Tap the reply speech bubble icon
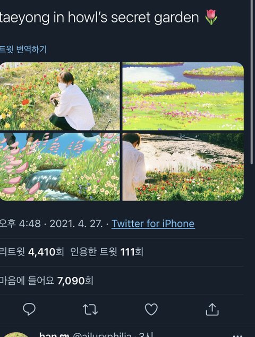Viewport: 255px width, 337px height. pos(29,309)
